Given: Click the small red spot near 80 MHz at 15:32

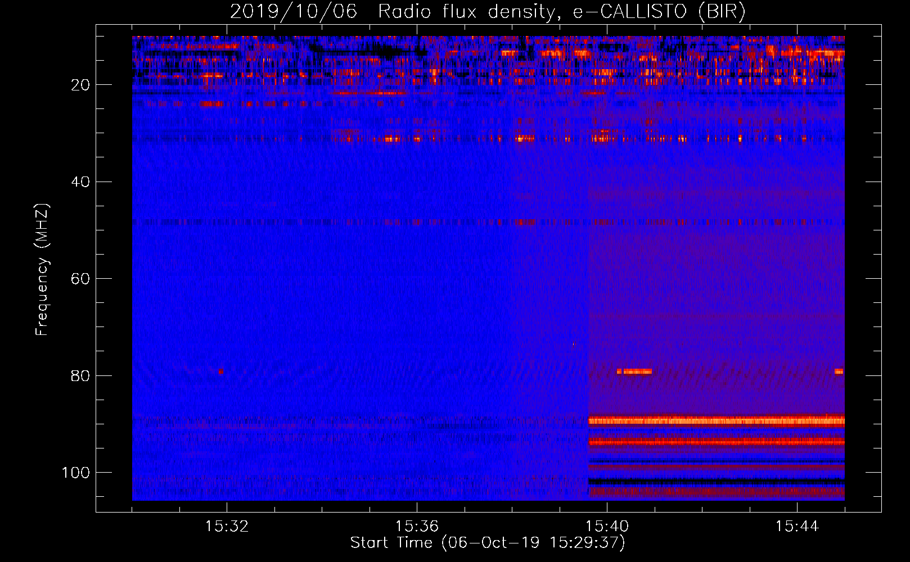Looking at the screenshot, I should [x=221, y=371].
